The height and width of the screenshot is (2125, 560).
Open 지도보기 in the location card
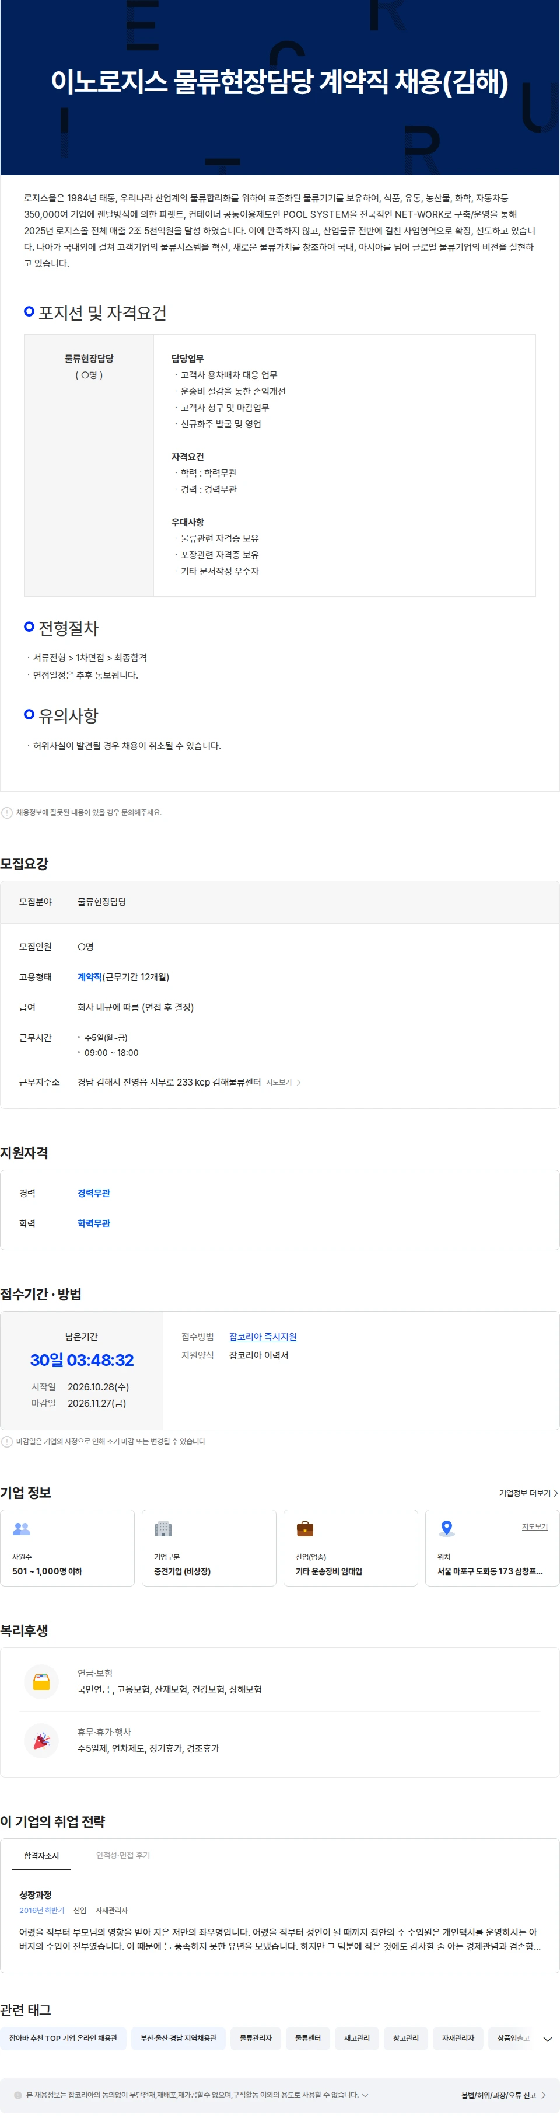coord(534,1526)
